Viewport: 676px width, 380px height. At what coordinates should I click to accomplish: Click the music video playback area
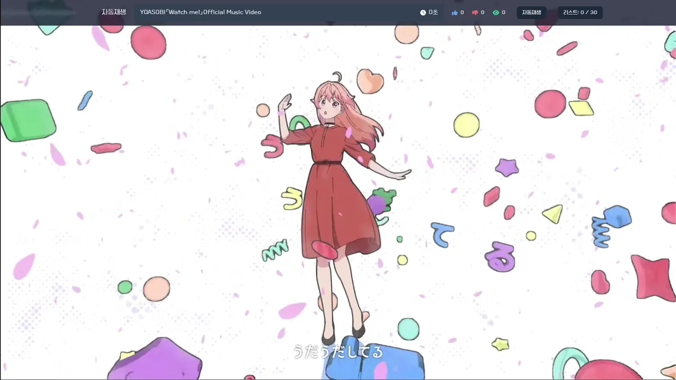point(338,203)
